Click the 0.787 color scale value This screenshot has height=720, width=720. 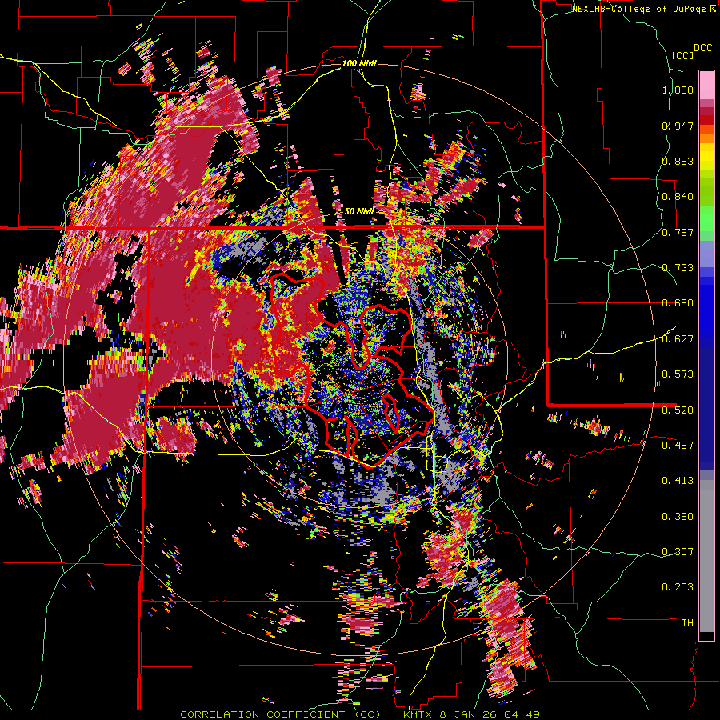(x=678, y=232)
